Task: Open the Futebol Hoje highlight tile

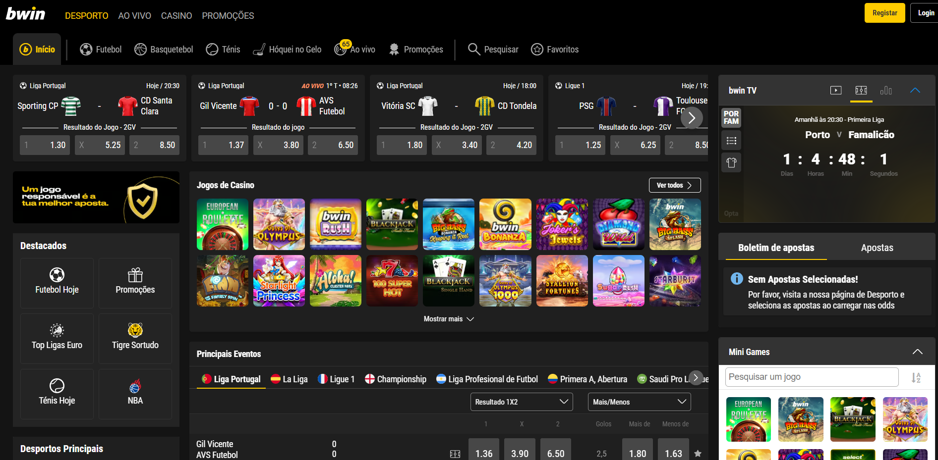Action: (57, 283)
